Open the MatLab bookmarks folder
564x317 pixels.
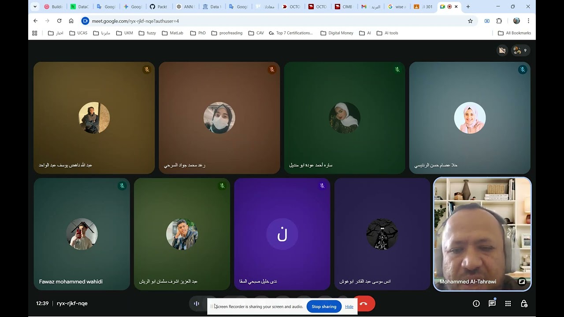172,33
